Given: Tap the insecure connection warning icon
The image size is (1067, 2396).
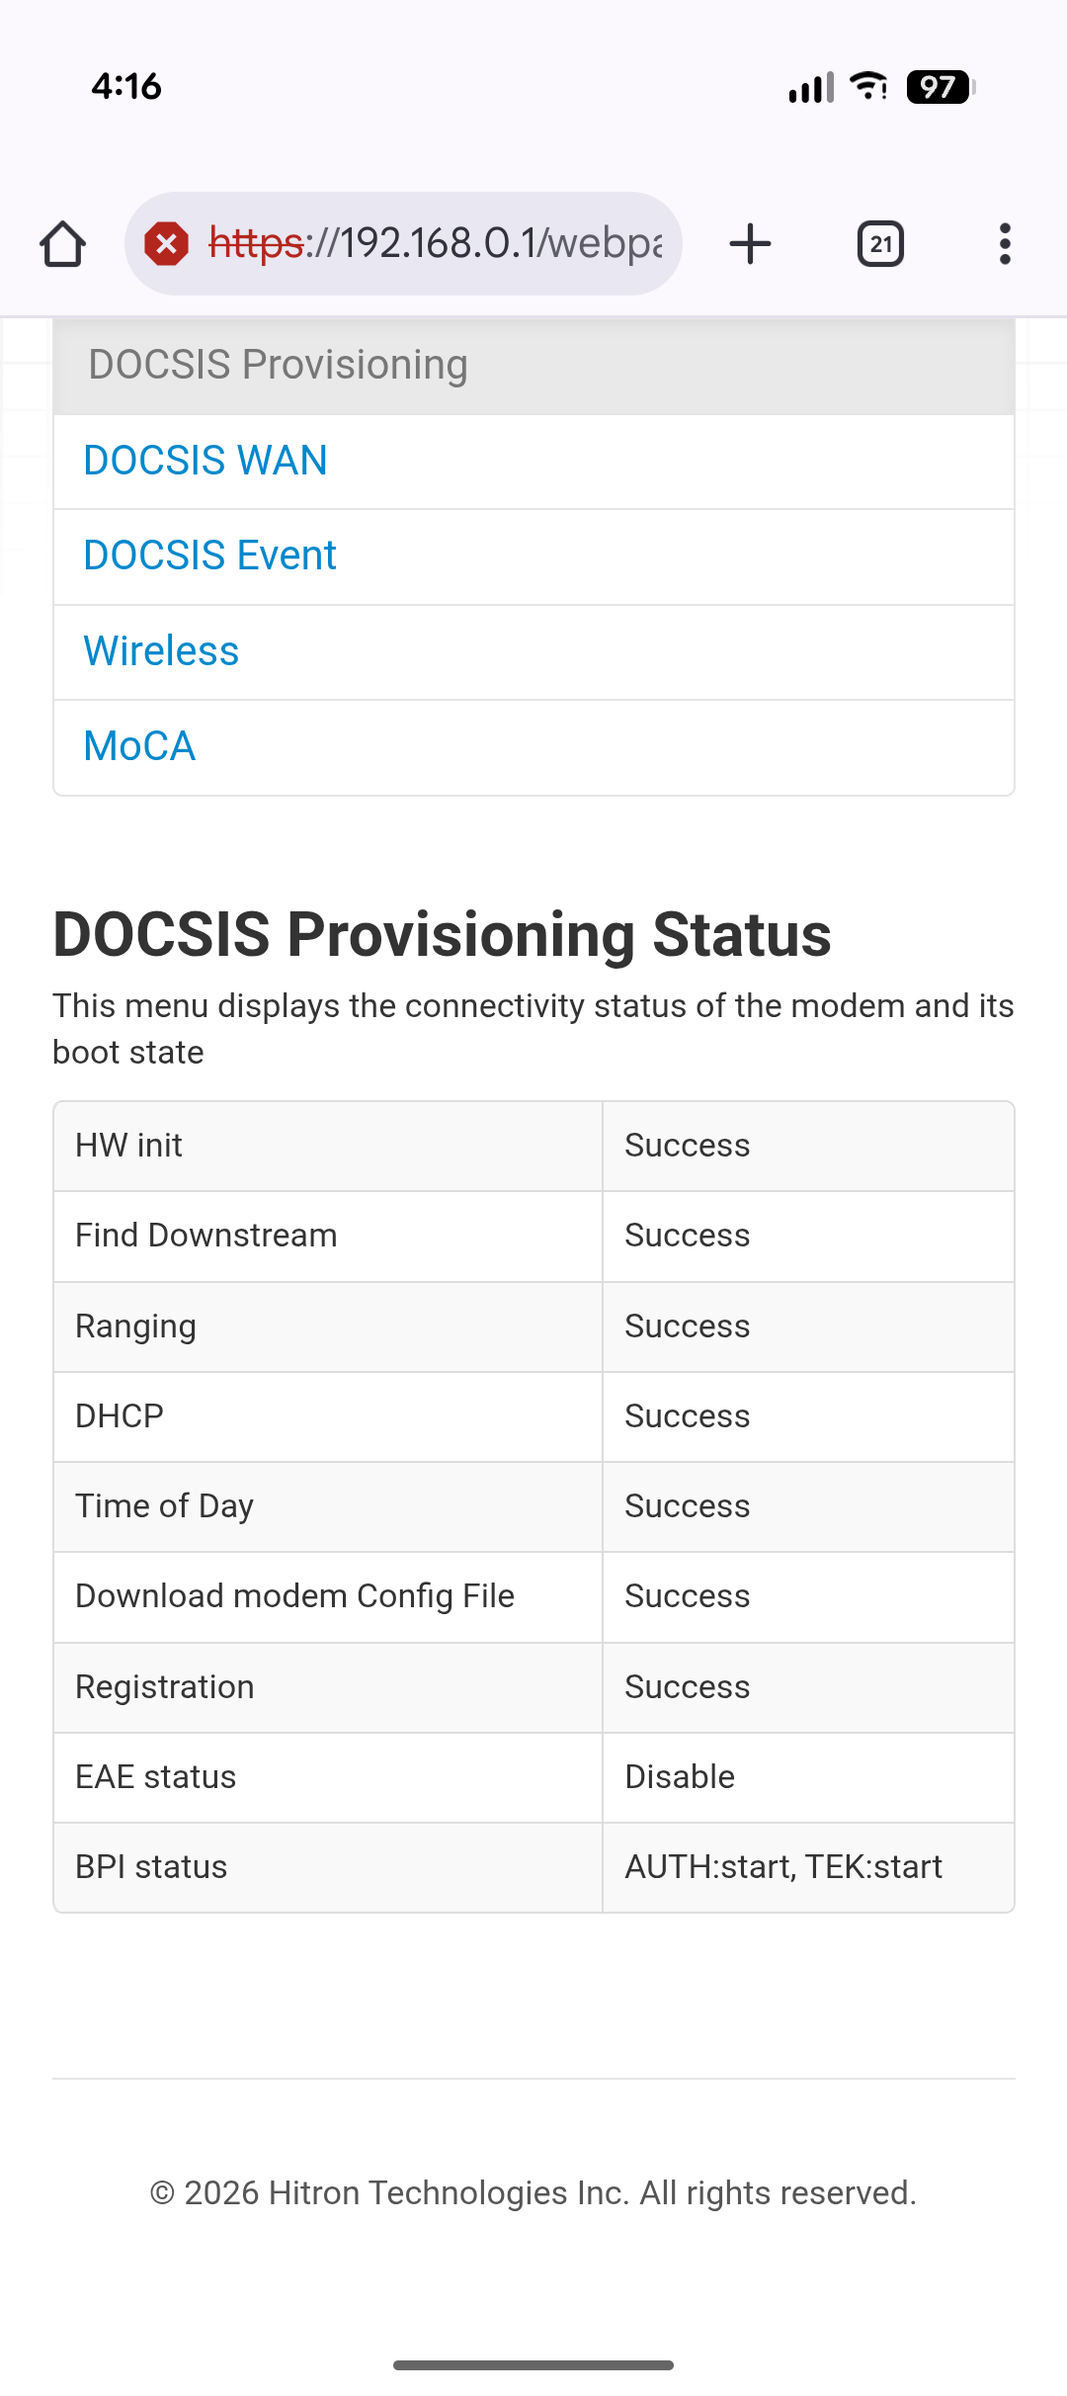Looking at the screenshot, I should pyautogui.click(x=167, y=244).
